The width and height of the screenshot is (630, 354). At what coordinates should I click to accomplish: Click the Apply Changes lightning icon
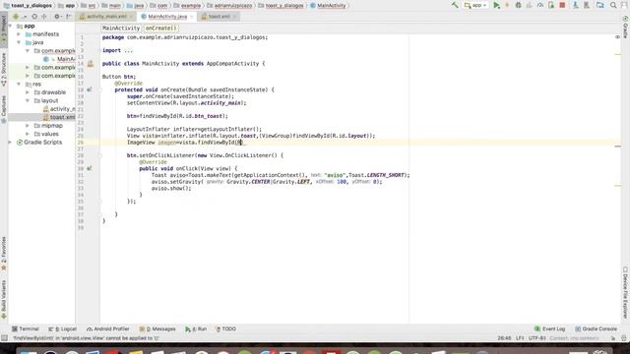pos(507,5)
